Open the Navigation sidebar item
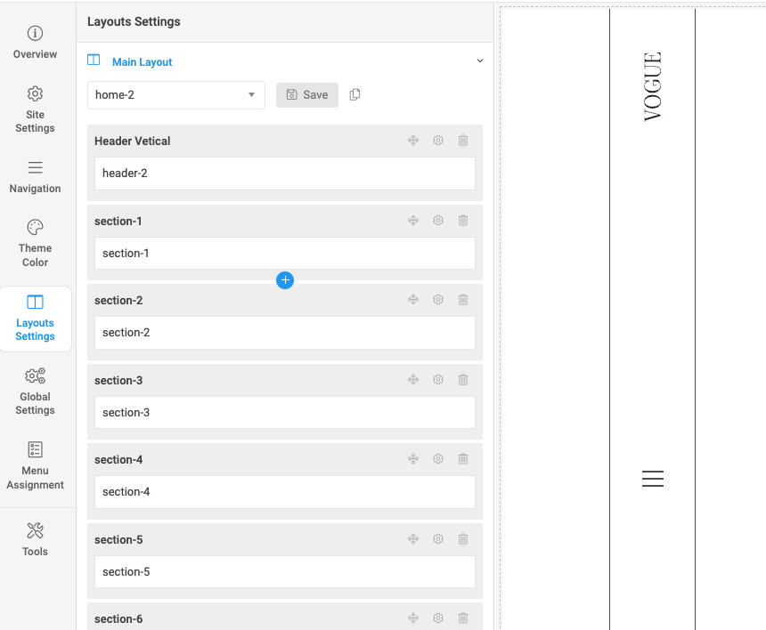This screenshot has height=630, width=766. pyautogui.click(x=36, y=176)
